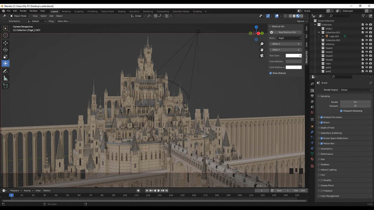Open the Object Mode dropdown
This screenshot has width=374, height=210.
[x=20, y=16]
